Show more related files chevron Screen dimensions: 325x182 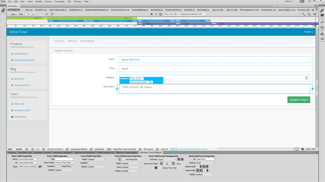313,9
